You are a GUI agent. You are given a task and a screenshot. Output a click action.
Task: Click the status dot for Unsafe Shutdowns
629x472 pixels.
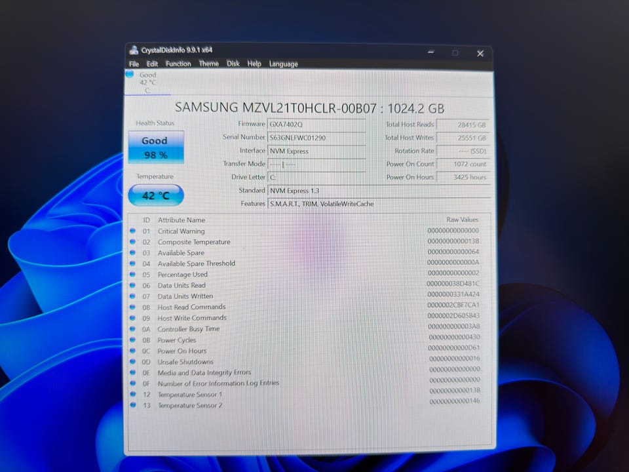pos(133,361)
